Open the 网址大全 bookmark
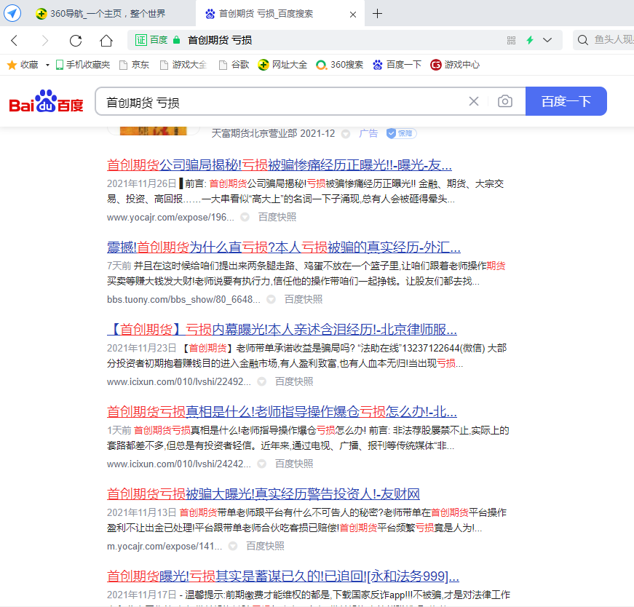 282,65
